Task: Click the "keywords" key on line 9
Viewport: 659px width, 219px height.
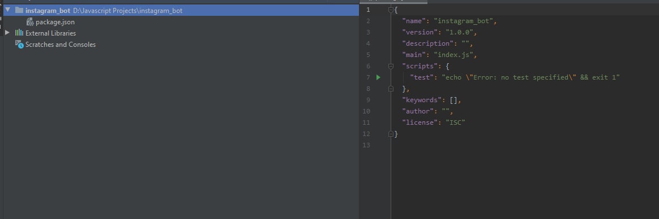Action: 422,100
